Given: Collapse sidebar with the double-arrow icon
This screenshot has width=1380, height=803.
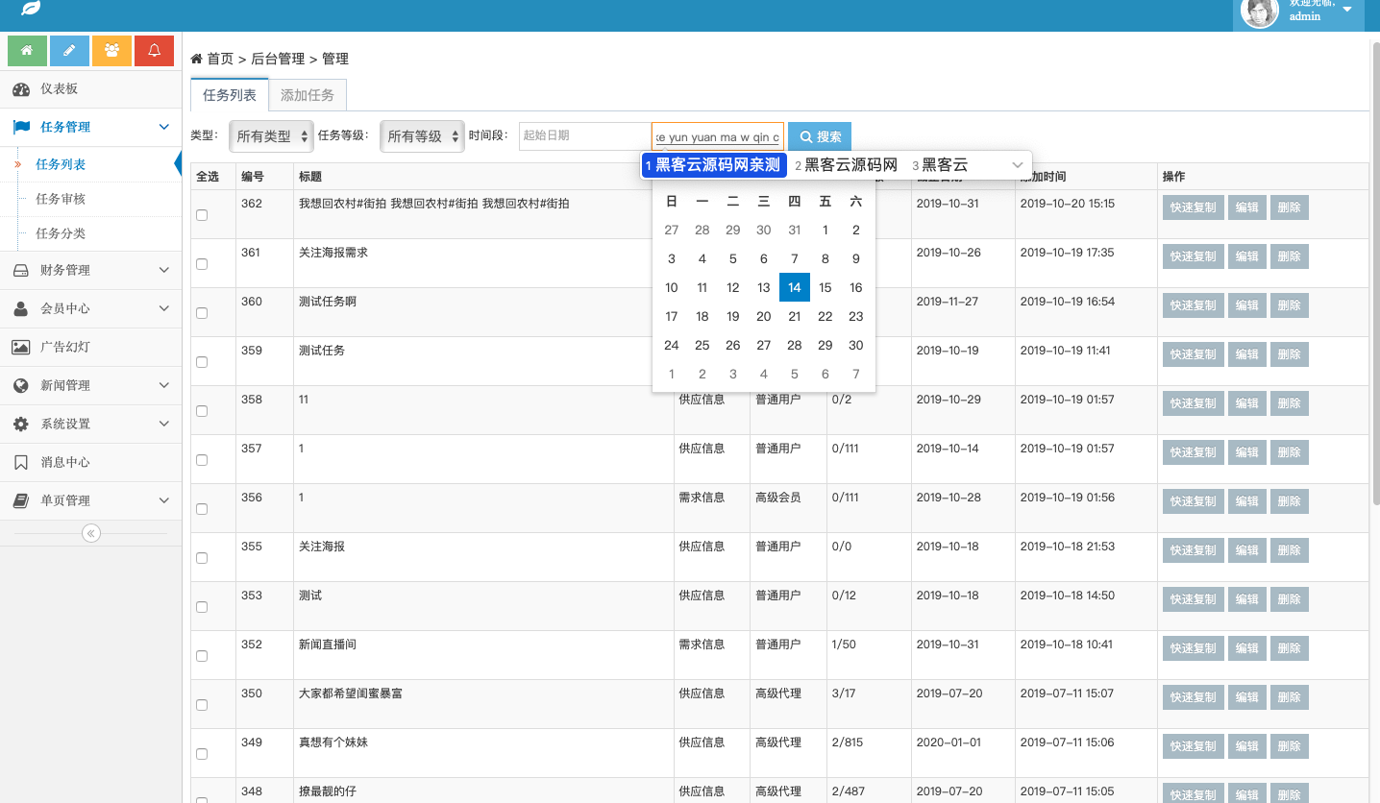Looking at the screenshot, I should coord(91,533).
